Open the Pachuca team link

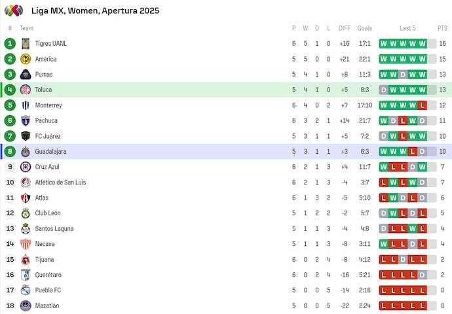click(x=46, y=121)
